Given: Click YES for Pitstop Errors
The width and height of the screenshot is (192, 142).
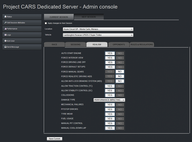Looking at the screenshot, I should tap(110, 109).
